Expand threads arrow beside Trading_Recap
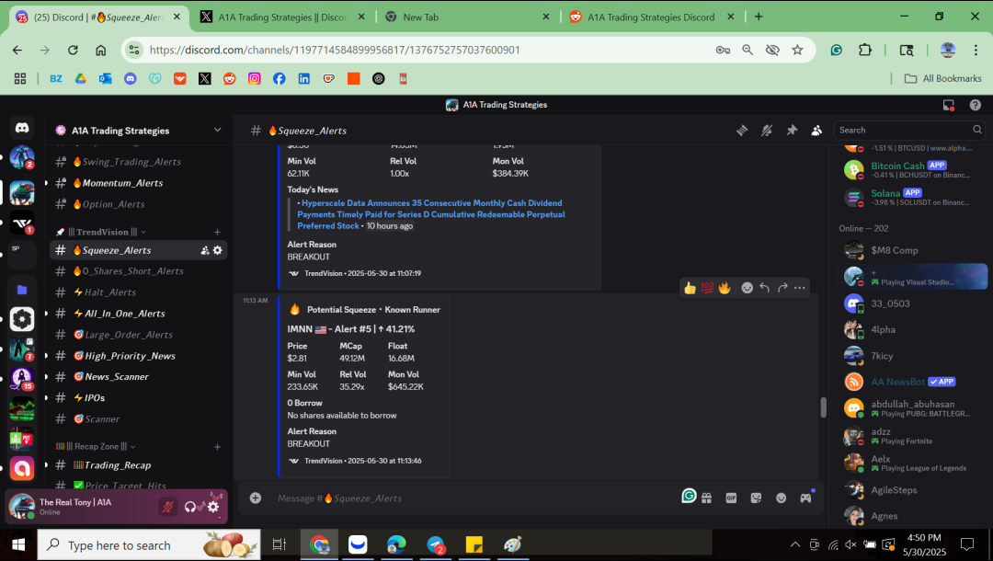The width and height of the screenshot is (993, 561). tap(46, 465)
